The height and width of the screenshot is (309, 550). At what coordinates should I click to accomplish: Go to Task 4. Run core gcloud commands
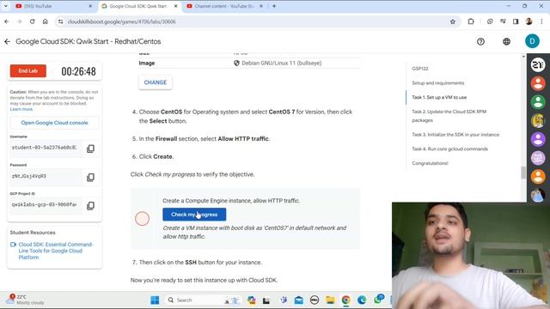[x=449, y=148]
